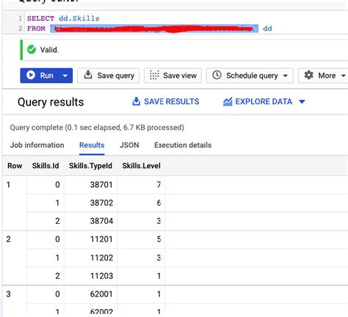Expand the EXPLORE DATA dropdown arrow
This screenshot has width=348, height=317.
pyautogui.click(x=302, y=102)
